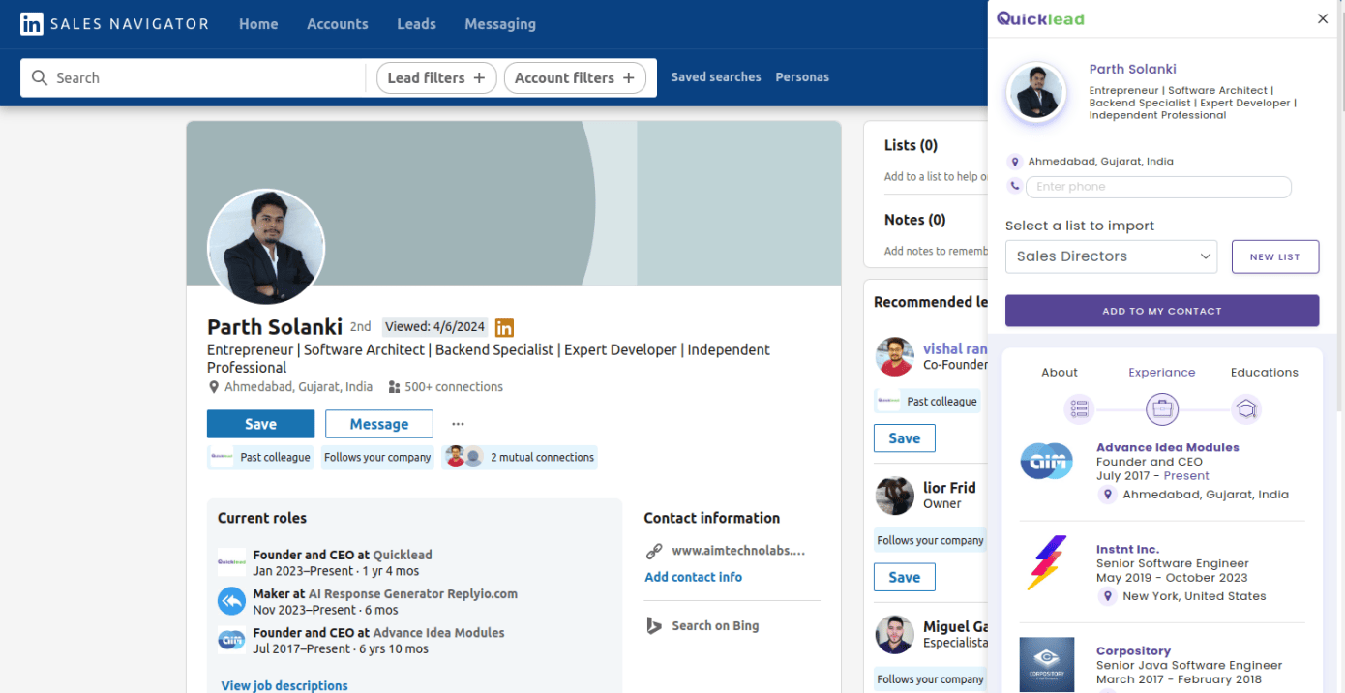Open View job descriptions
The image size is (1345, 693).
tap(284, 685)
